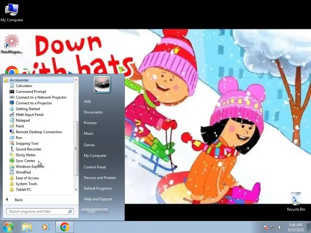Open the Recycle Bin desktop icon
This screenshot has height=233, width=311.
pos(296,201)
